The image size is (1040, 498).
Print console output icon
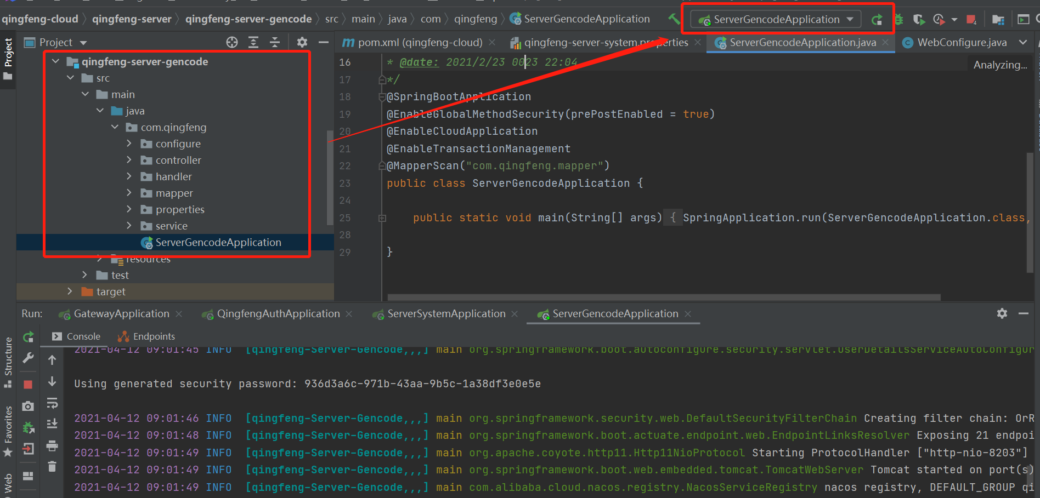click(52, 445)
